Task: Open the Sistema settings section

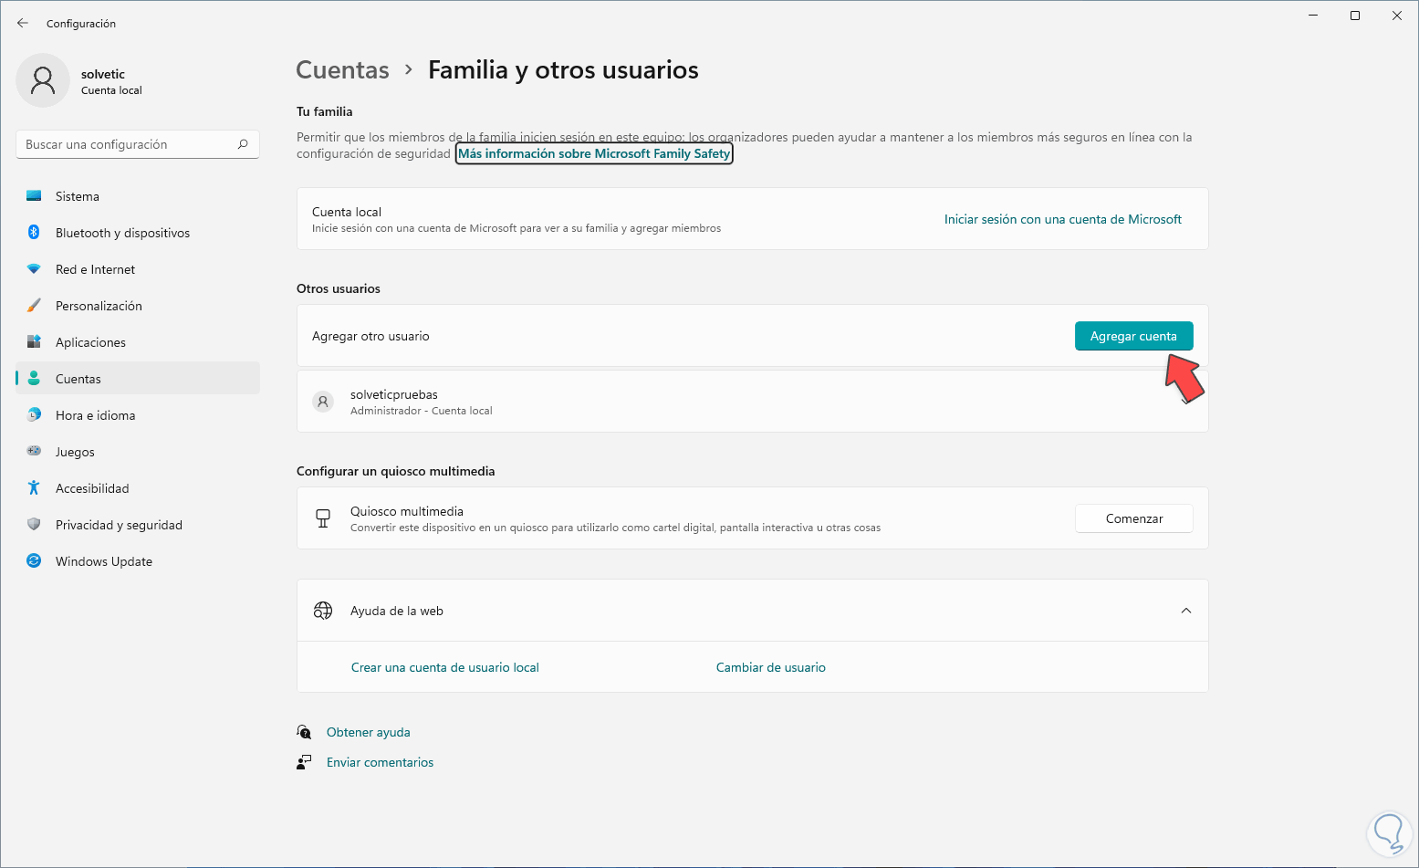Action: 78,196
